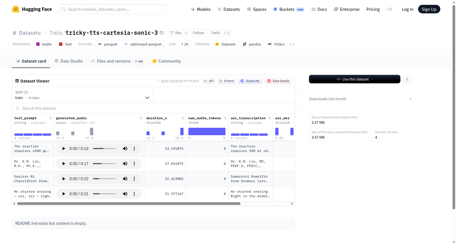Mute the 0:21 audio player
This screenshot has width=456, height=245.
point(125,194)
